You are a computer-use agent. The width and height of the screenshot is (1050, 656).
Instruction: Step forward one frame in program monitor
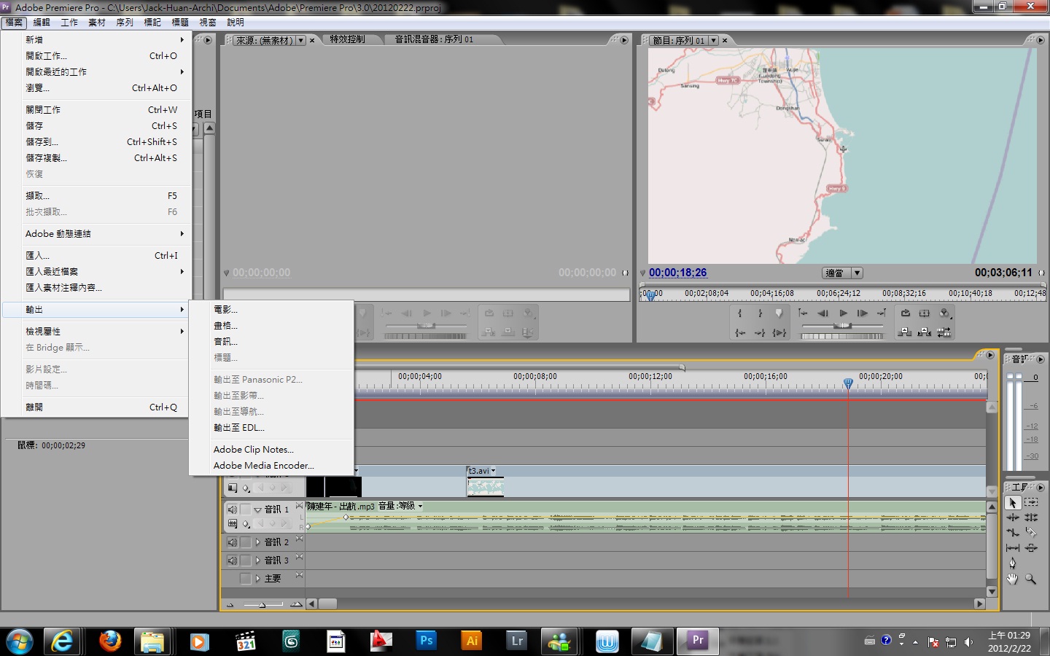coord(863,313)
